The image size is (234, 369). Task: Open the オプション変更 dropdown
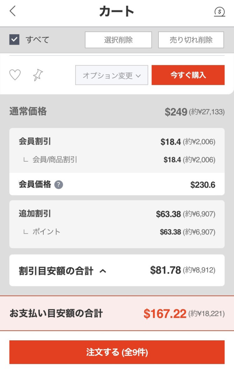tap(112, 75)
